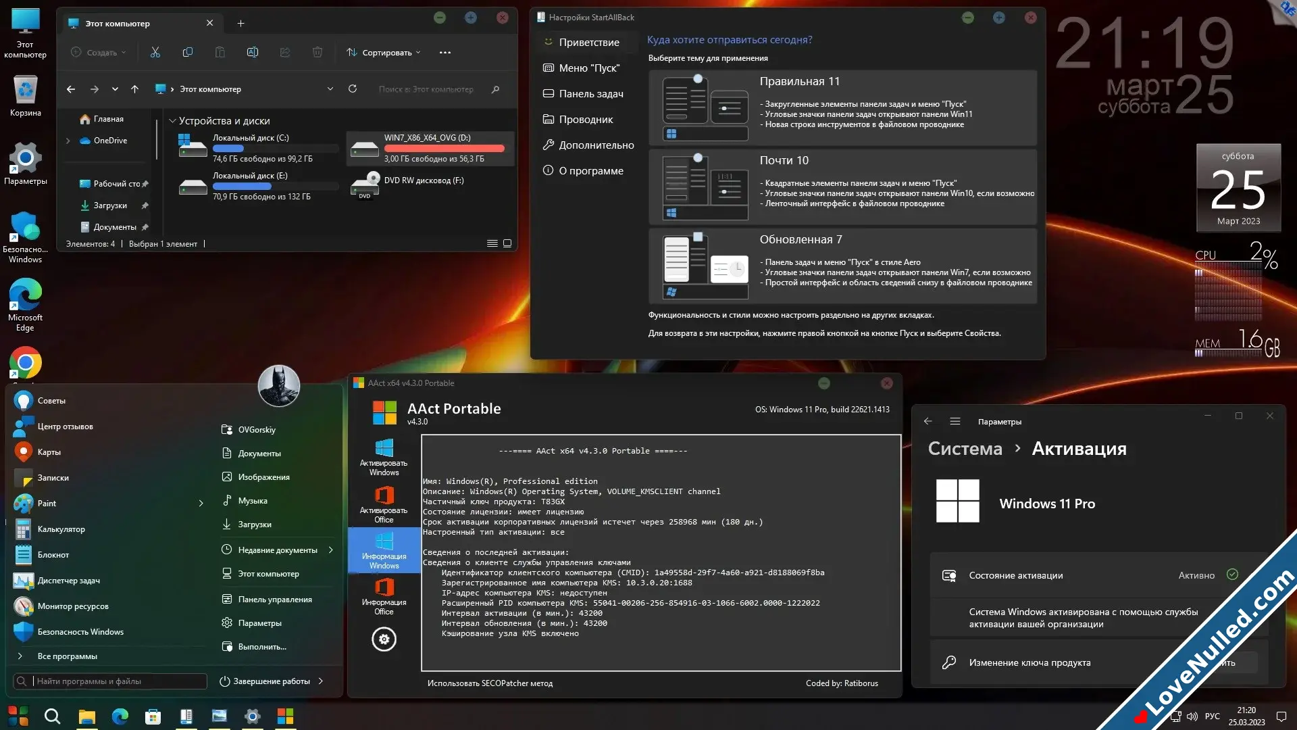Open Microsoft Store from the taskbar
The width and height of the screenshot is (1297, 730).
tap(153, 716)
